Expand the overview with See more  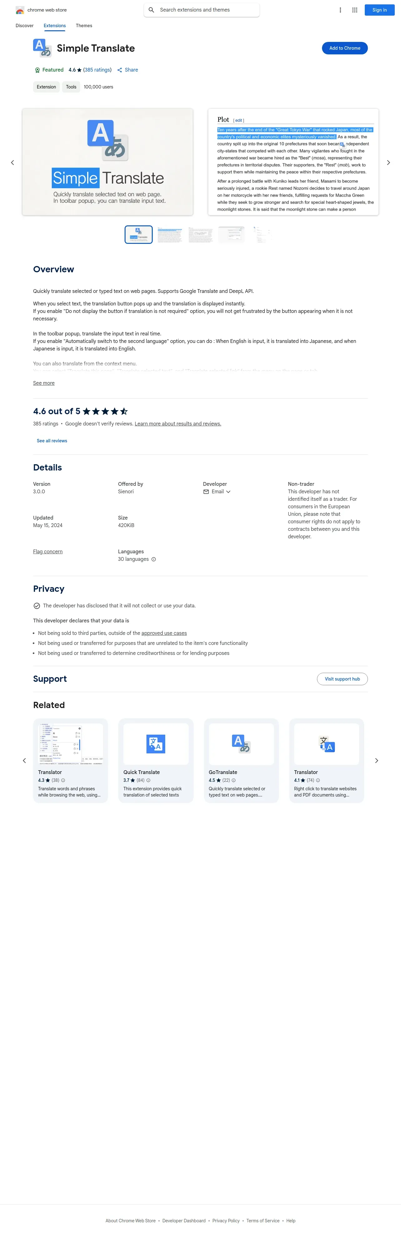tap(44, 383)
